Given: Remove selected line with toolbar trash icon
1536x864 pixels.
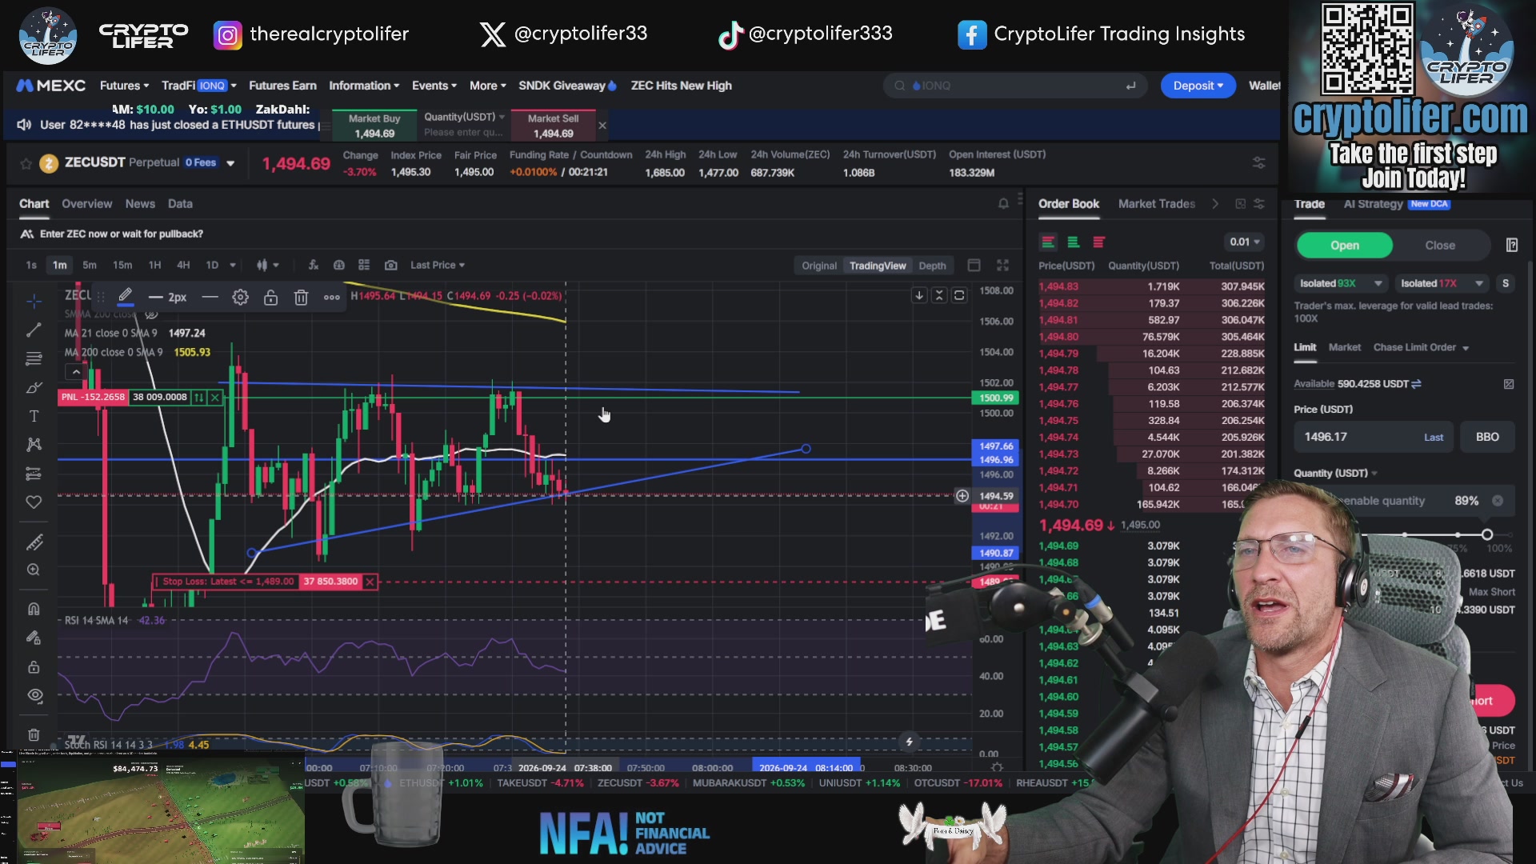Looking at the screenshot, I should tap(301, 298).
